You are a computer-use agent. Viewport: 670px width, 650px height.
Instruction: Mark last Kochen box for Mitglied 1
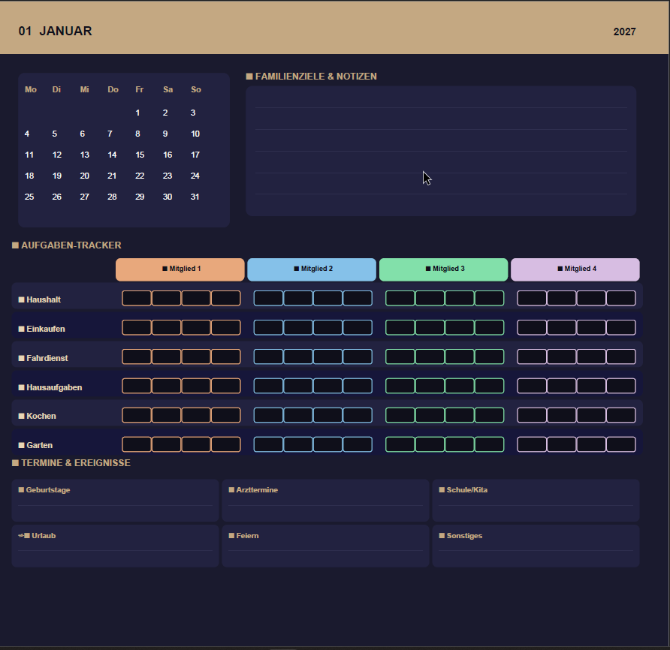(x=226, y=415)
